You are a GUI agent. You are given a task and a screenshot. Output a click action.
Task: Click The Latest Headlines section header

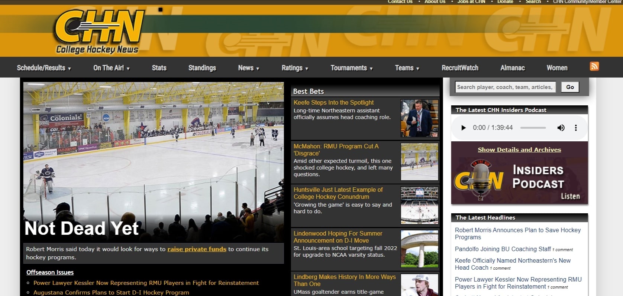(x=519, y=218)
